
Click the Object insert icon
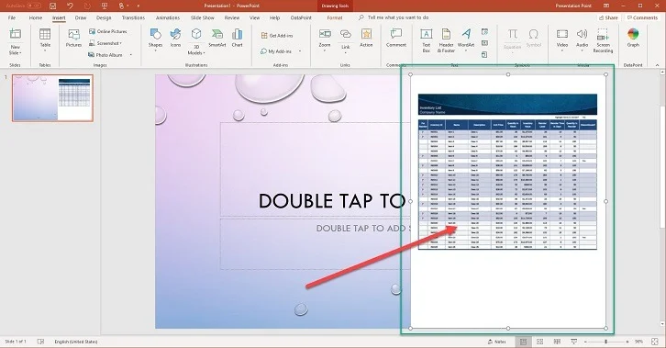click(484, 54)
